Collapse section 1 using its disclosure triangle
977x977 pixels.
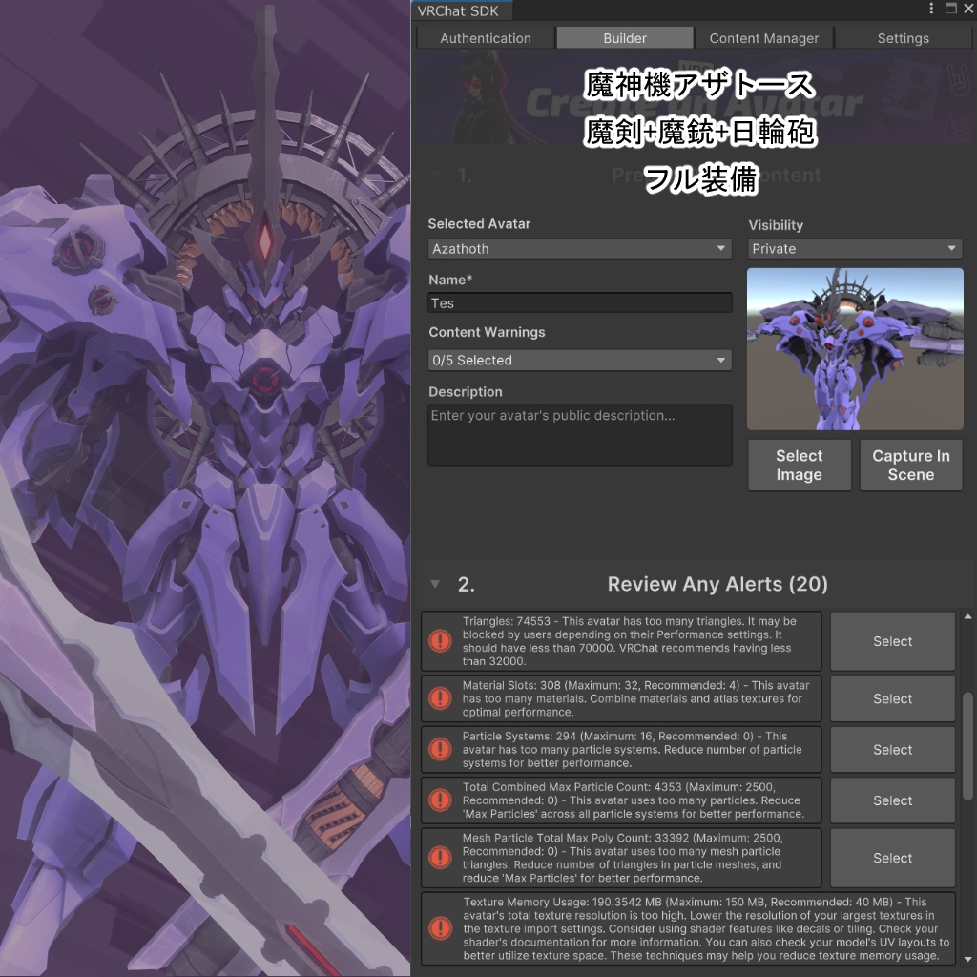pyautogui.click(x=435, y=176)
